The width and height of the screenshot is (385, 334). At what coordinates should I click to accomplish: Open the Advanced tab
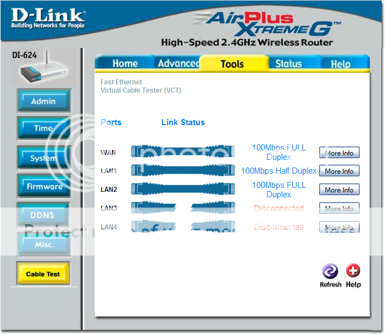[x=178, y=63]
